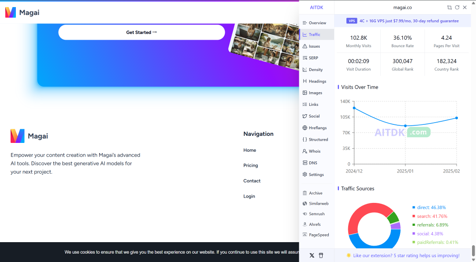
Task: Click the Semrush icon
Action: [x=305, y=214]
